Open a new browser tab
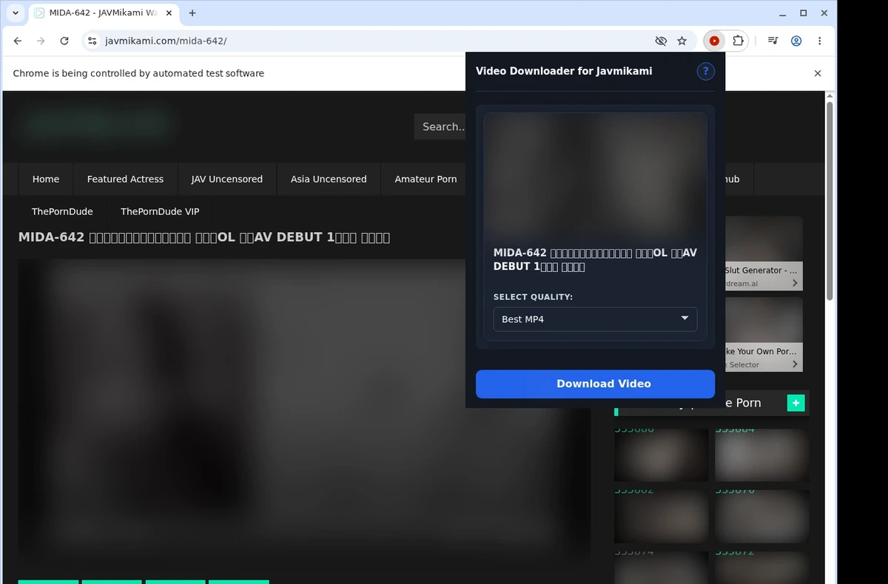This screenshot has width=888, height=584. [192, 13]
